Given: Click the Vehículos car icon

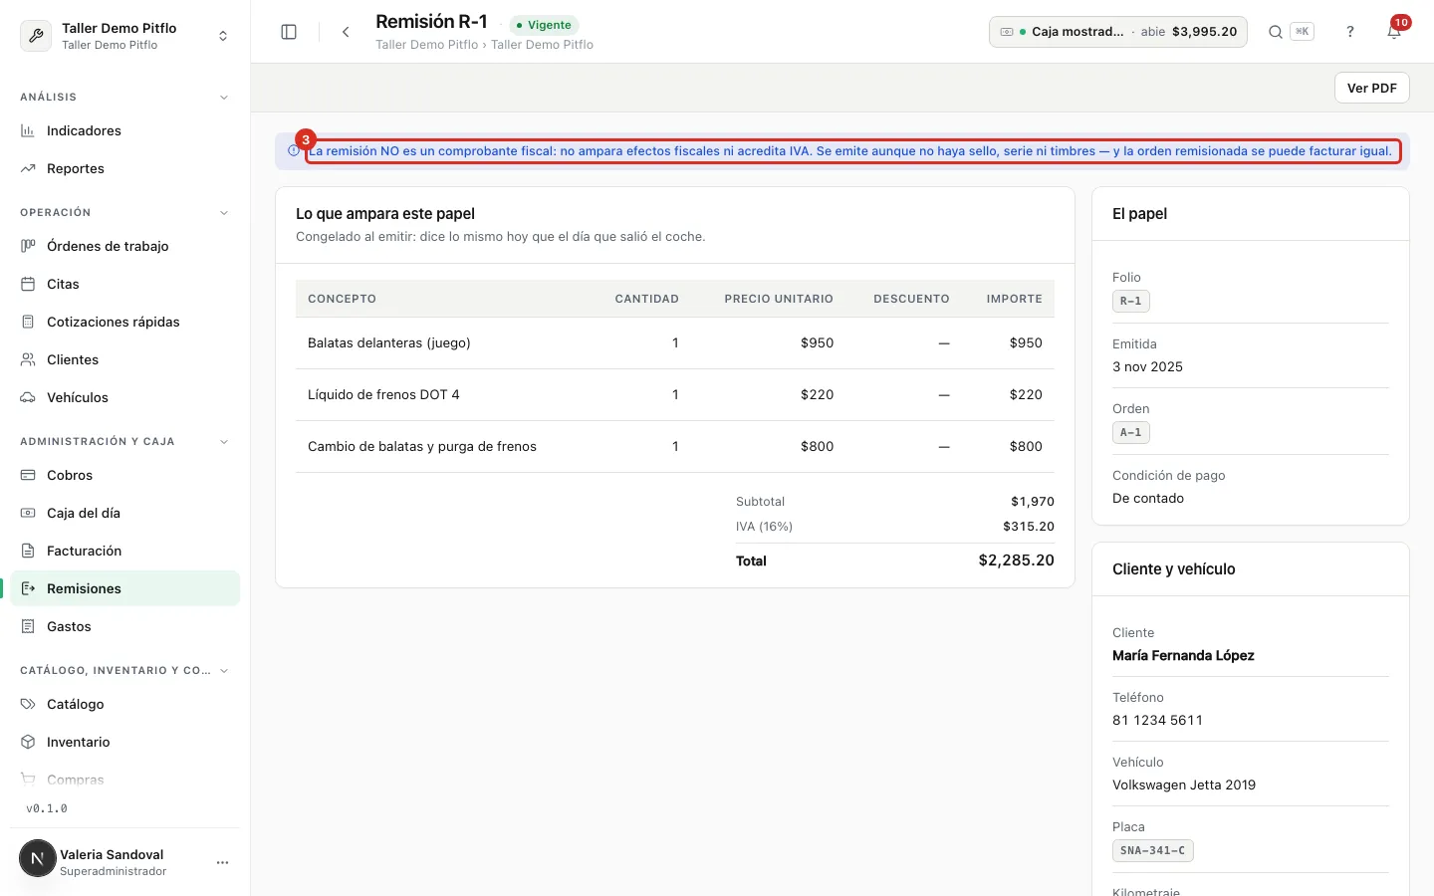Looking at the screenshot, I should (28, 397).
